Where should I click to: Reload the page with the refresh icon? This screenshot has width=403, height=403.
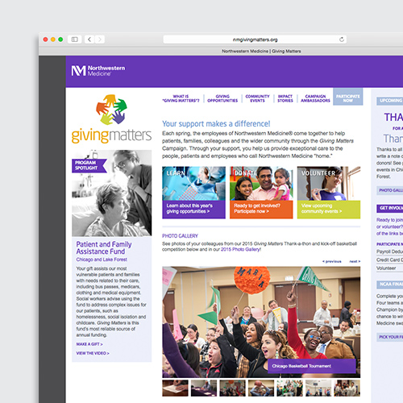tap(342, 39)
